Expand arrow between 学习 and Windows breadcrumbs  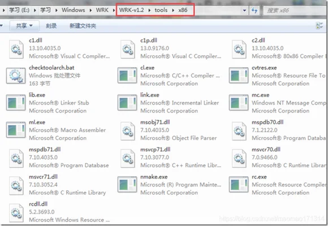[x=57, y=10]
